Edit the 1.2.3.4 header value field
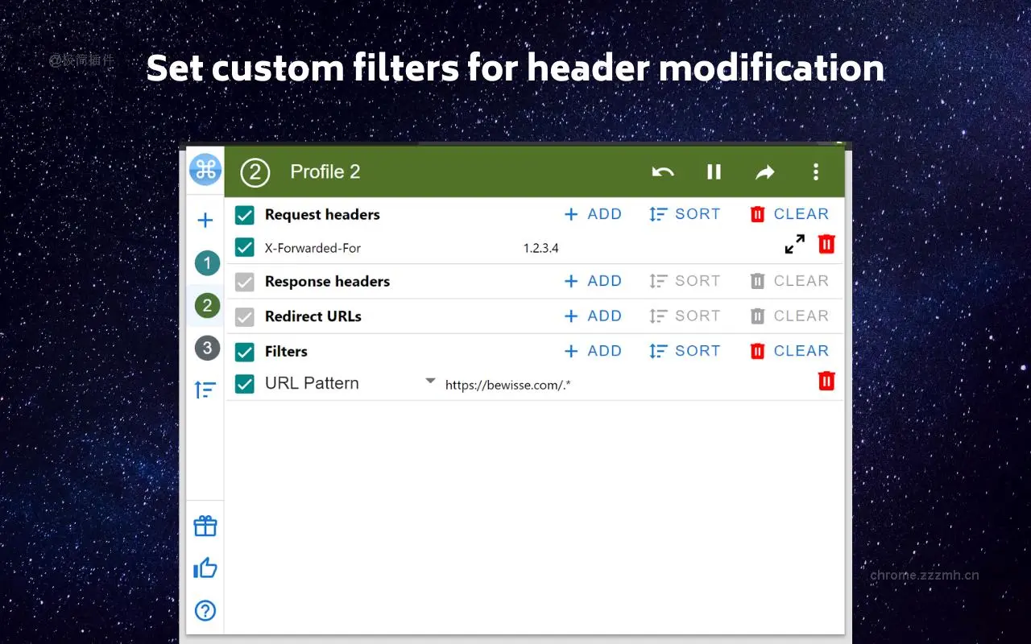1031x644 pixels. tap(540, 247)
